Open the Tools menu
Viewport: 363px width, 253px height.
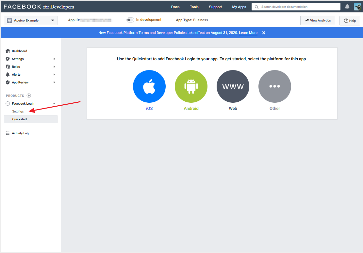194,7
